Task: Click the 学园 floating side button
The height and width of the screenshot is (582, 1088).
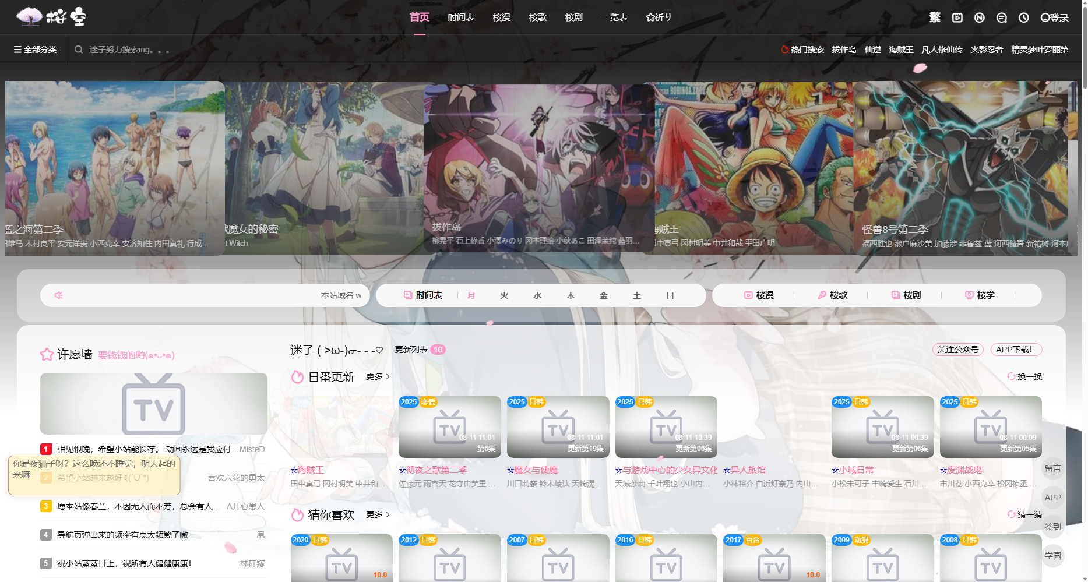Action: (x=1052, y=556)
